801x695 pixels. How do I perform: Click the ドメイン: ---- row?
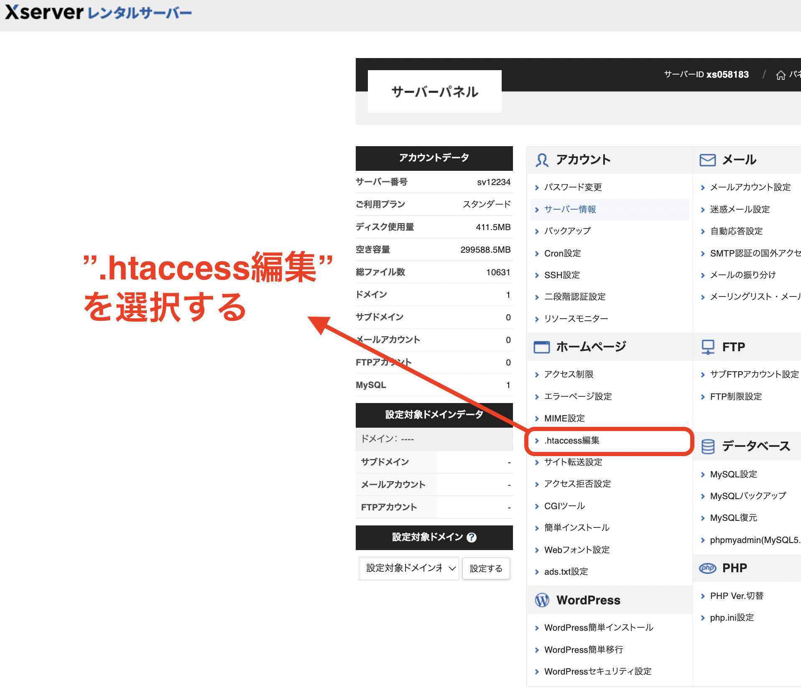(x=434, y=439)
